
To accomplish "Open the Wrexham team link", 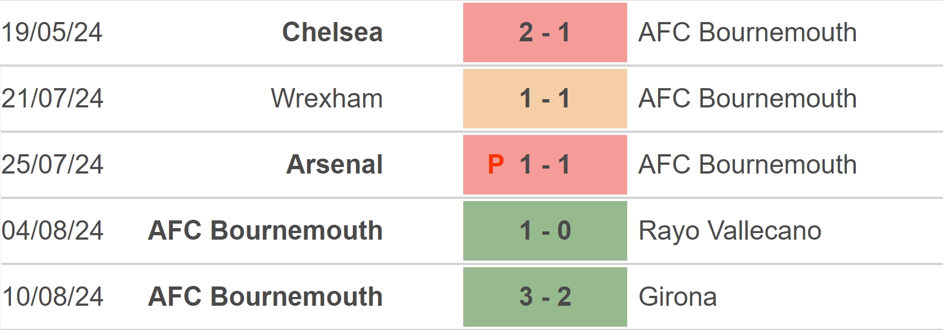I will [326, 99].
